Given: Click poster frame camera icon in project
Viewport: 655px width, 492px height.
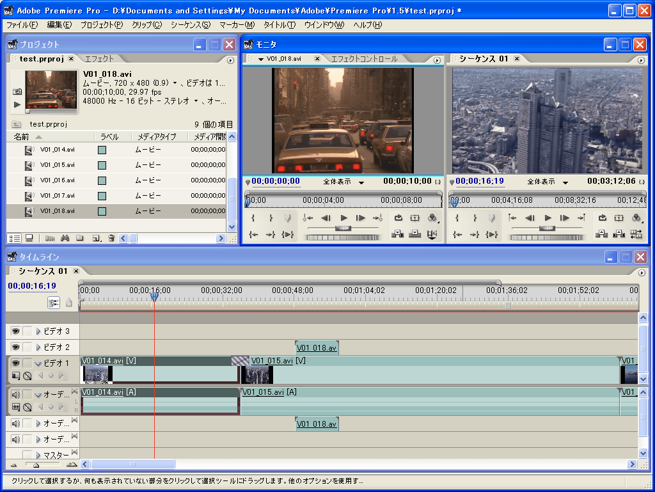Looking at the screenshot, I should 17,91.
